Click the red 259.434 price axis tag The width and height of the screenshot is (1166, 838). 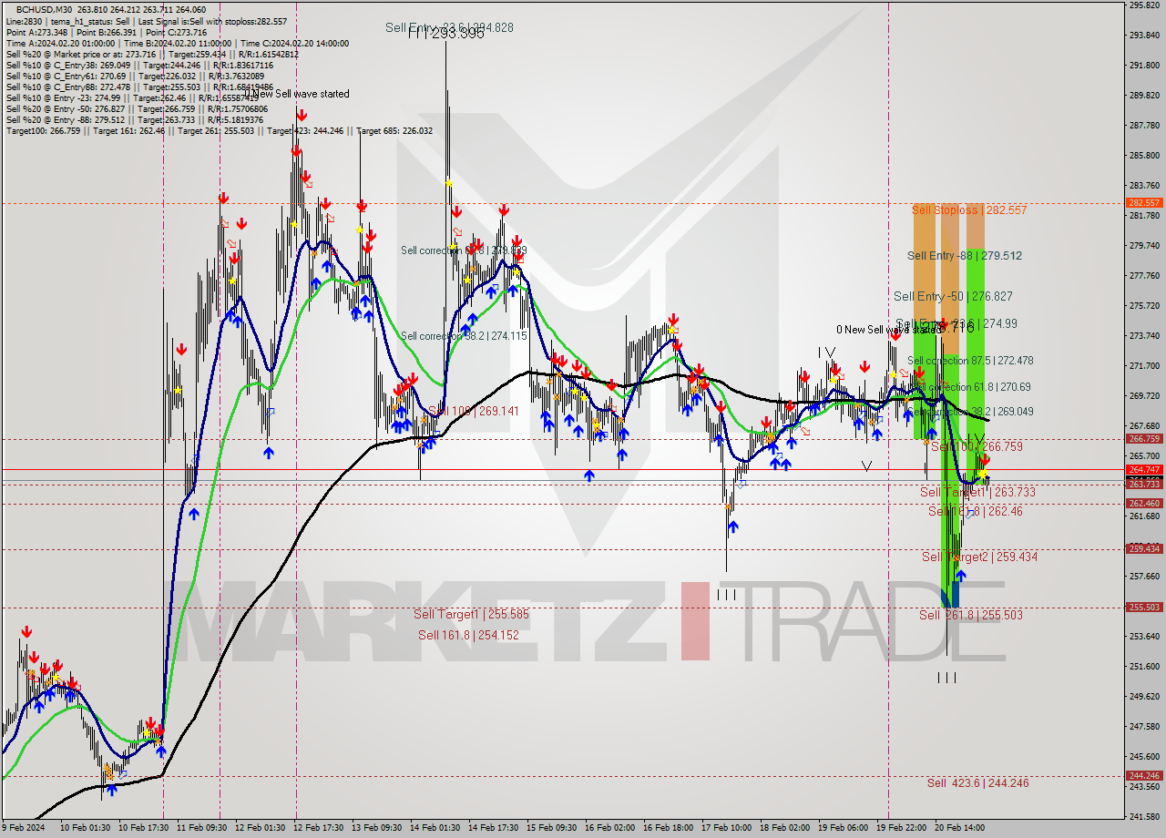pyautogui.click(x=1144, y=548)
